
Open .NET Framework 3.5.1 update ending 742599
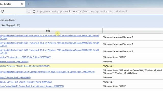(49, 37)
